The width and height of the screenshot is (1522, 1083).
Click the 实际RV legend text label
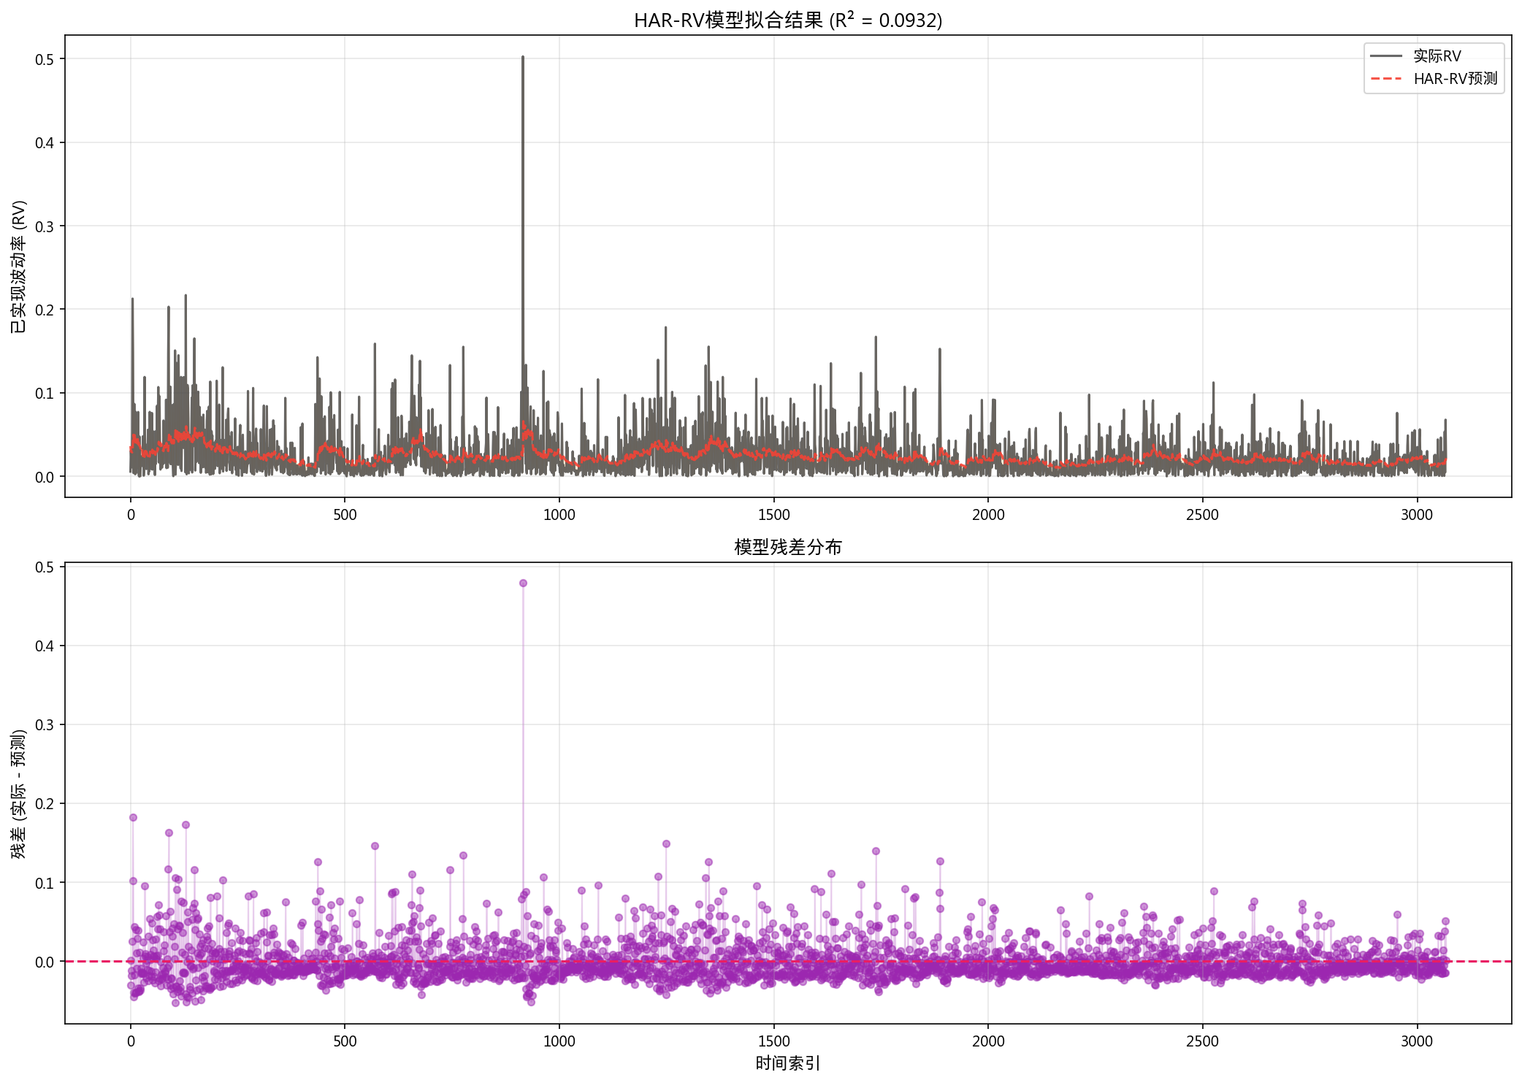coord(1437,56)
